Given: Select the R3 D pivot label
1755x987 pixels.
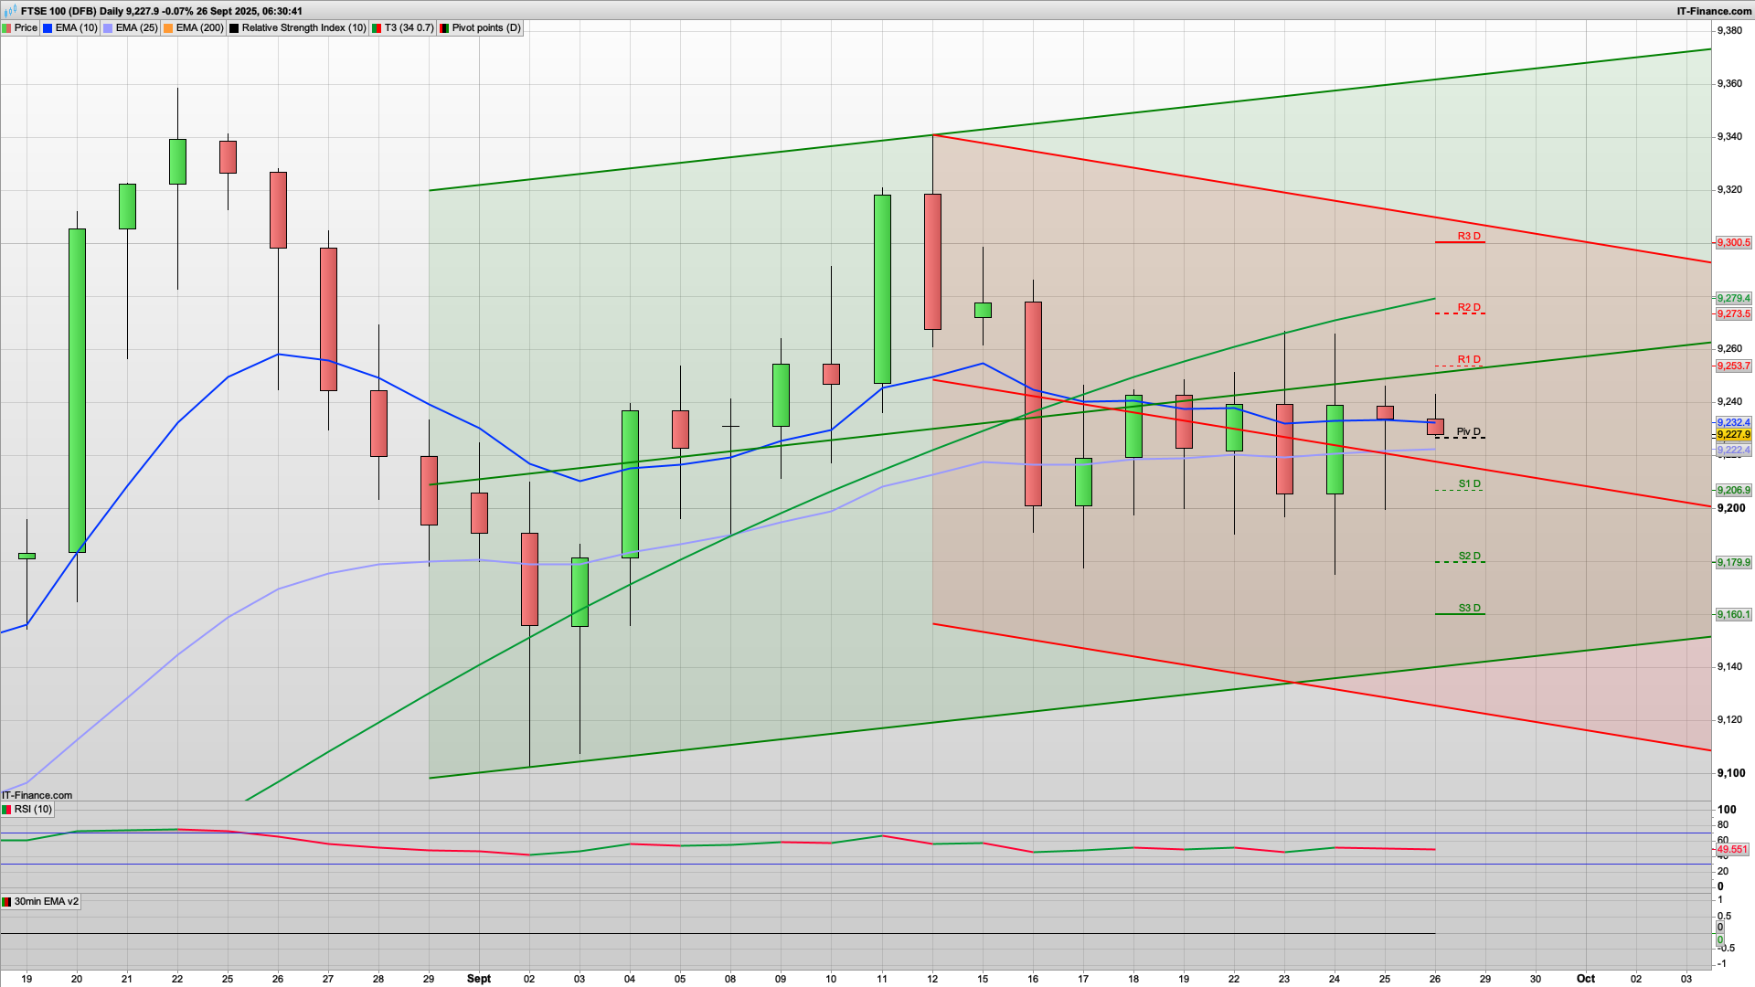Looking at the screenshot, I should 1469,236.
